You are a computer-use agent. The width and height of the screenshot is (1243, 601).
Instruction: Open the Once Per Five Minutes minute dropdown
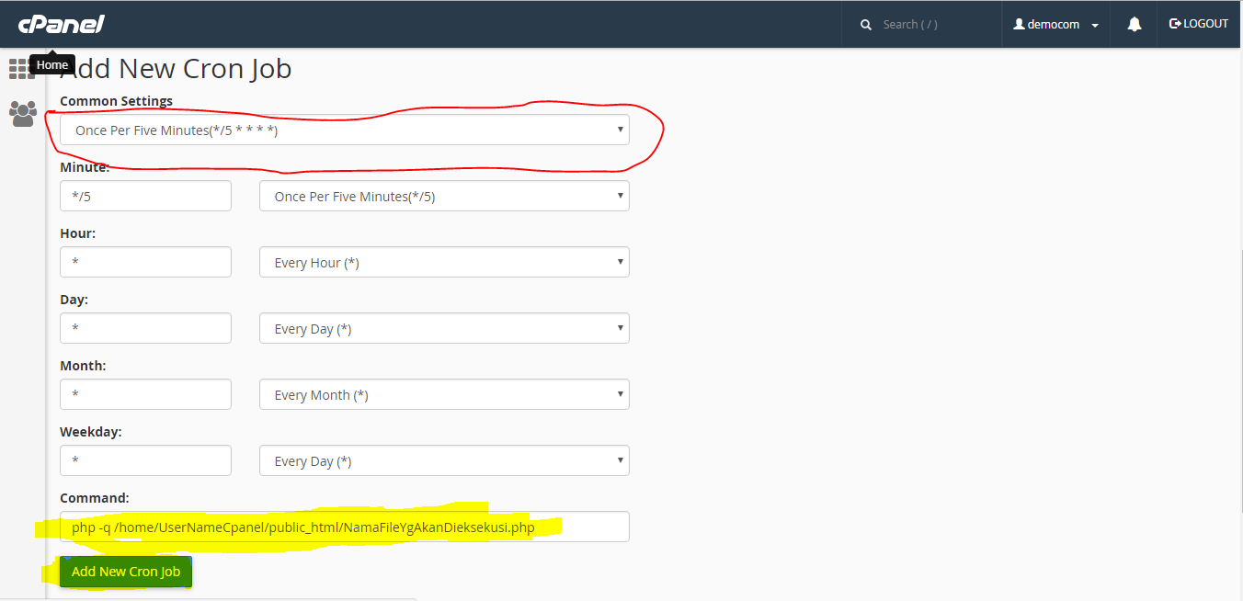444,196
